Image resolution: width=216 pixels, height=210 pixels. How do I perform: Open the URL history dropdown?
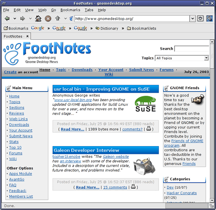click(193, 19)
